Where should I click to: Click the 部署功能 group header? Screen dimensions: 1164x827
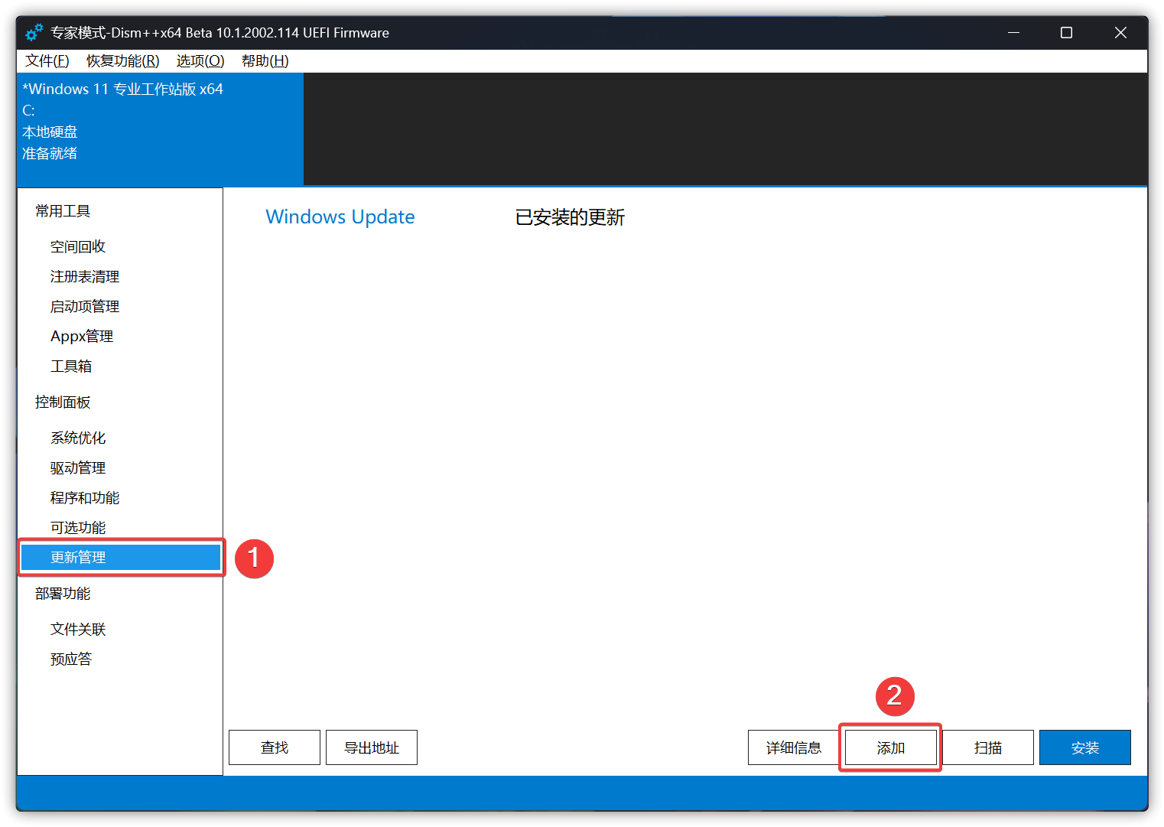[63, 594]
